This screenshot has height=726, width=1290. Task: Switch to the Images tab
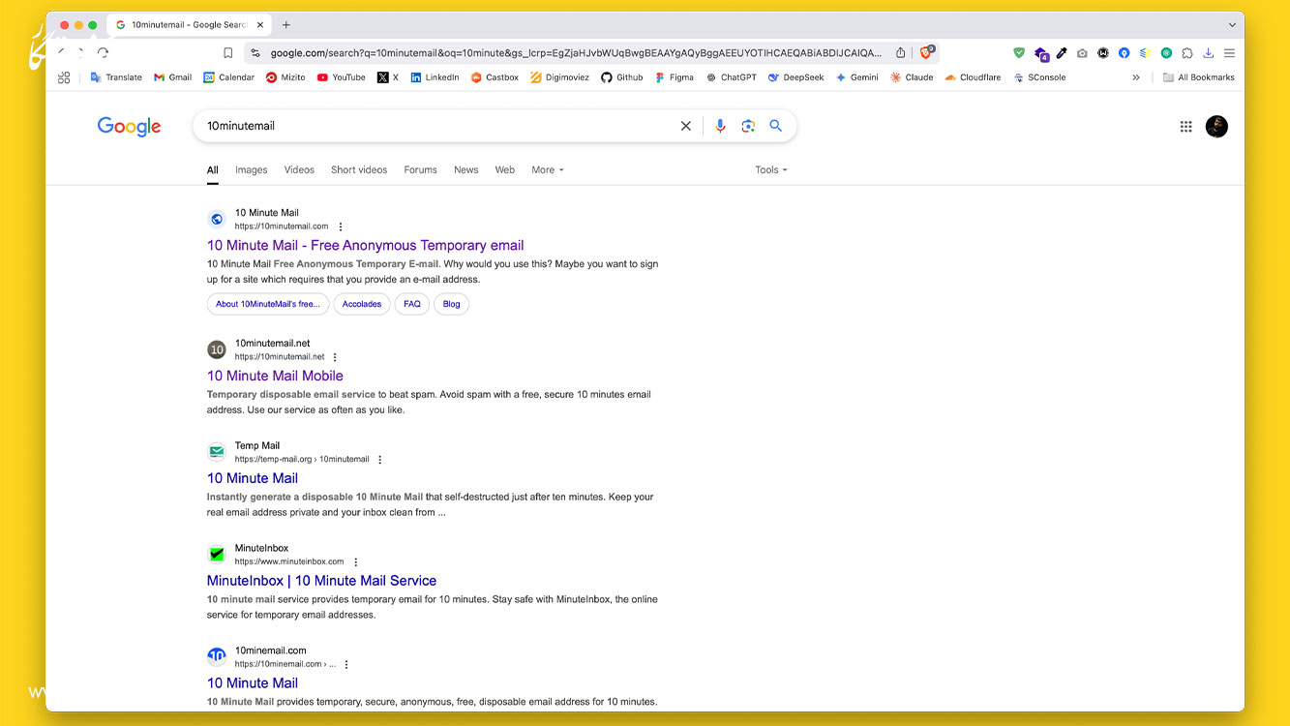(x=251, y=169)
